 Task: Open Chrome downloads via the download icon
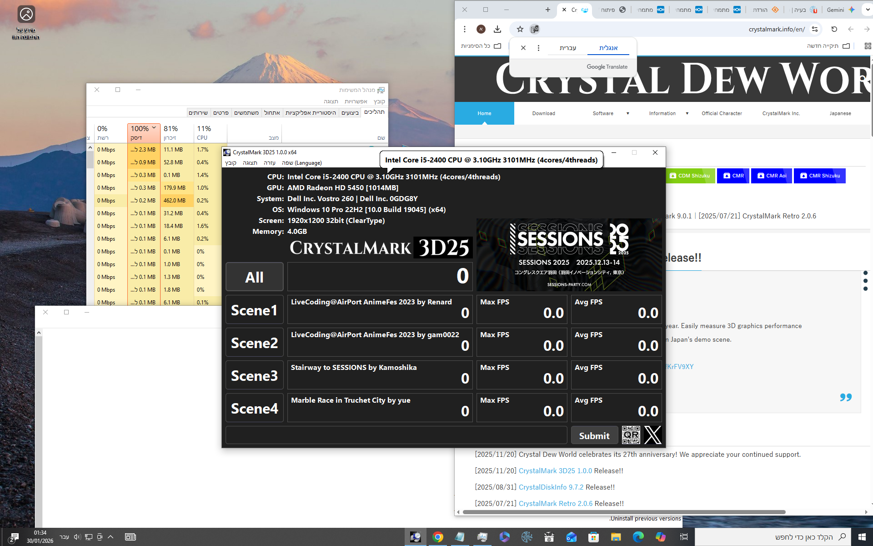497,29
